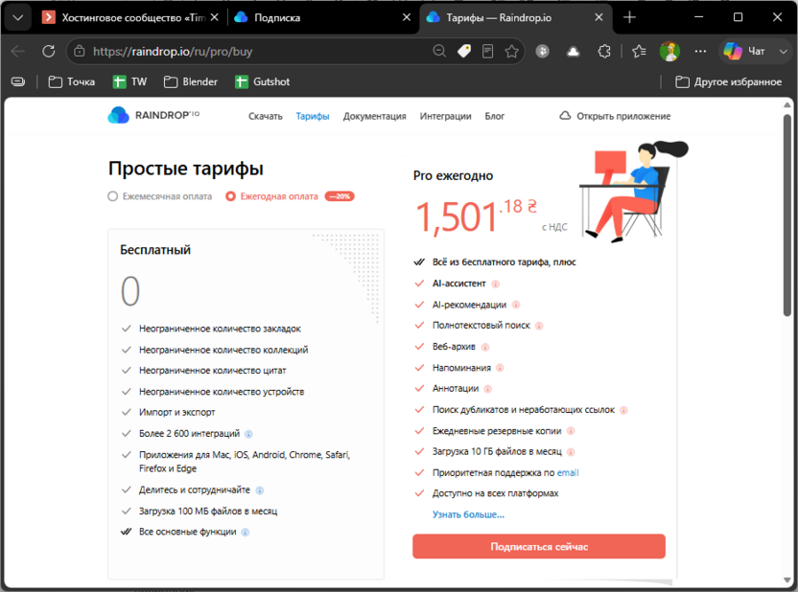Expand the Чат dropdown chevron
Screen dimensions: 798x592
[x=784, y=52]
